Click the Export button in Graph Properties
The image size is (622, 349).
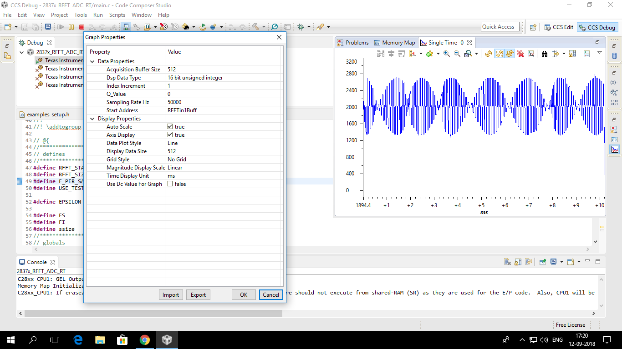[198, 295]
